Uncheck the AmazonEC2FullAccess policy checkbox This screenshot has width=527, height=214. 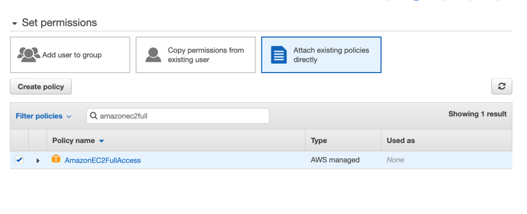tap(20, 160)
